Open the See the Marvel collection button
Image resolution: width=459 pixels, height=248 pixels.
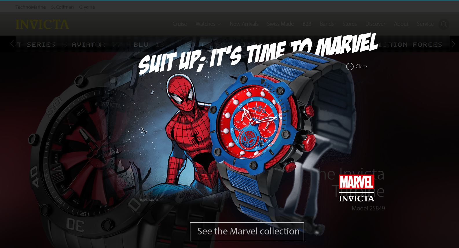[247, 232]
